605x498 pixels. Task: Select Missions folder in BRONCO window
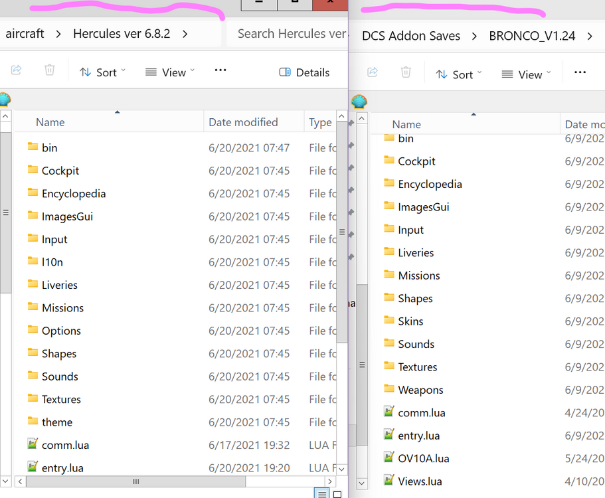point(418,276)
